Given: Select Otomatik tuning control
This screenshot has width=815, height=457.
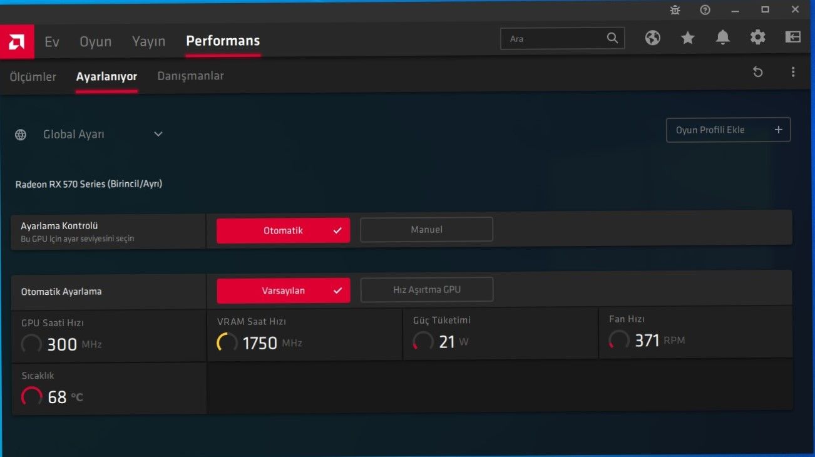Looking at the screenshot, I should [284, 230].
